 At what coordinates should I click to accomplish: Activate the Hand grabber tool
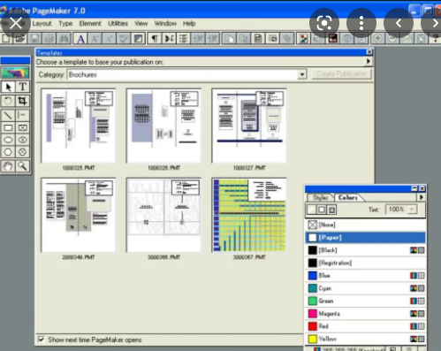(x=8, y=166)
